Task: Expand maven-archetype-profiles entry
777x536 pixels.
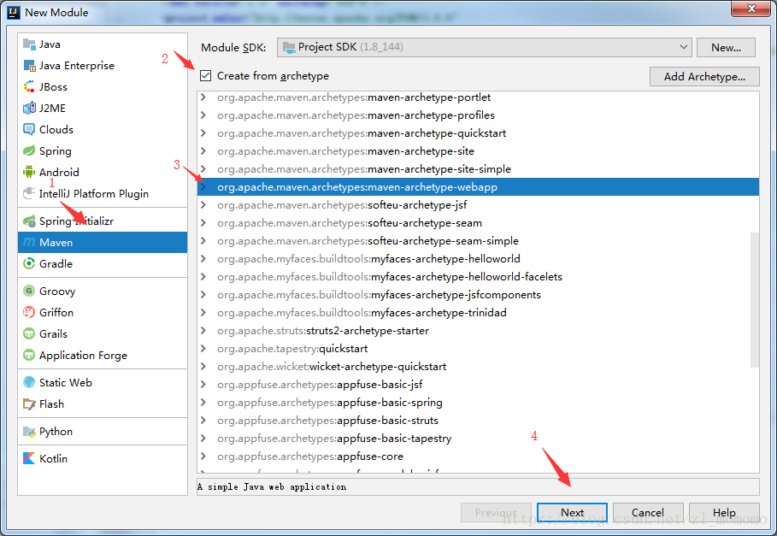Action: [203, 115]
